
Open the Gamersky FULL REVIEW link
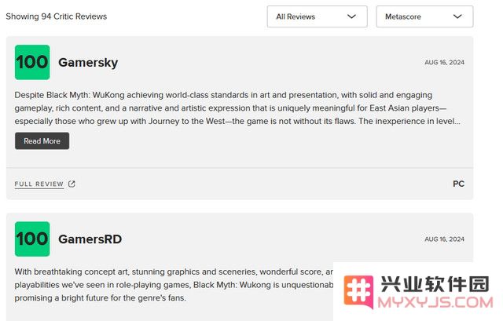tap(39, 184)
